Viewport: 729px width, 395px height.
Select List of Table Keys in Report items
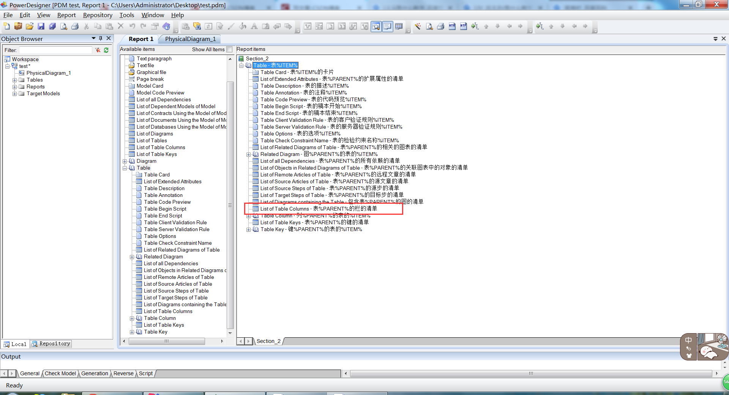314,222
